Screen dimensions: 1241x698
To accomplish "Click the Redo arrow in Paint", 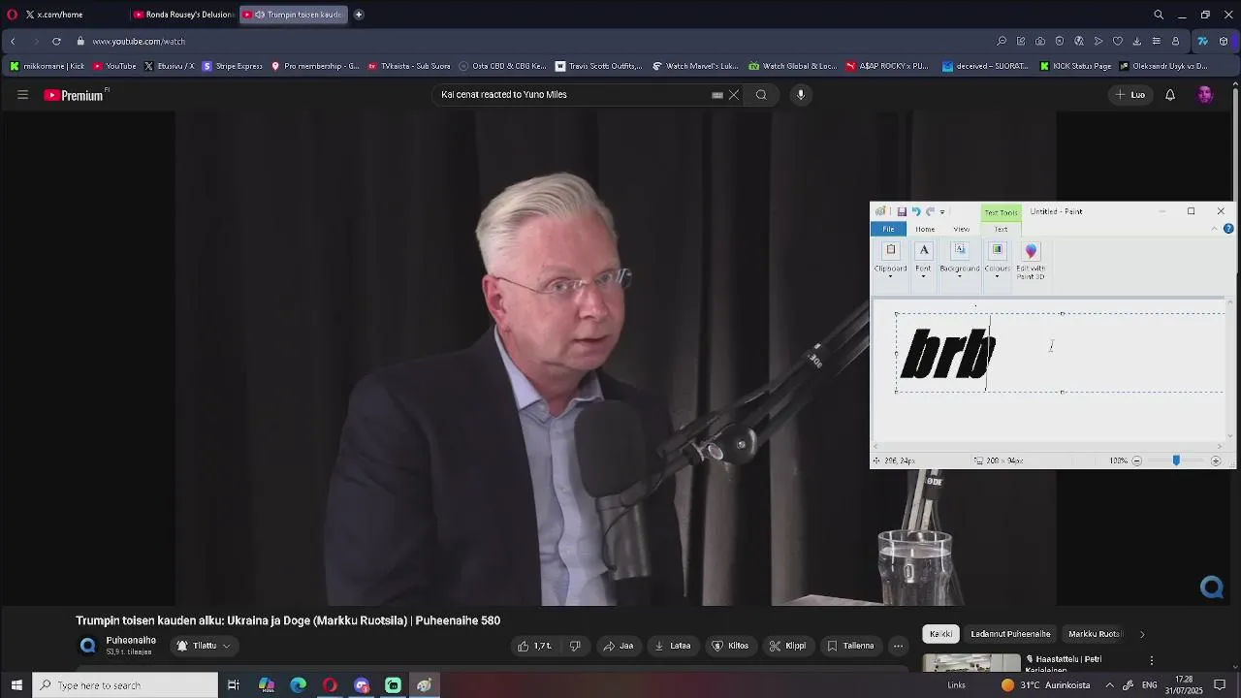I will pos(930,211).
